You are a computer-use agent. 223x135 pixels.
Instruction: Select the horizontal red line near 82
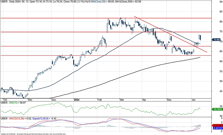tap(106, 18)
